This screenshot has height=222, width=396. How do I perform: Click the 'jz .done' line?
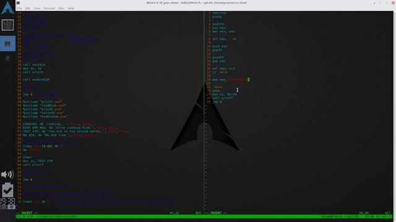coord(220,72)
